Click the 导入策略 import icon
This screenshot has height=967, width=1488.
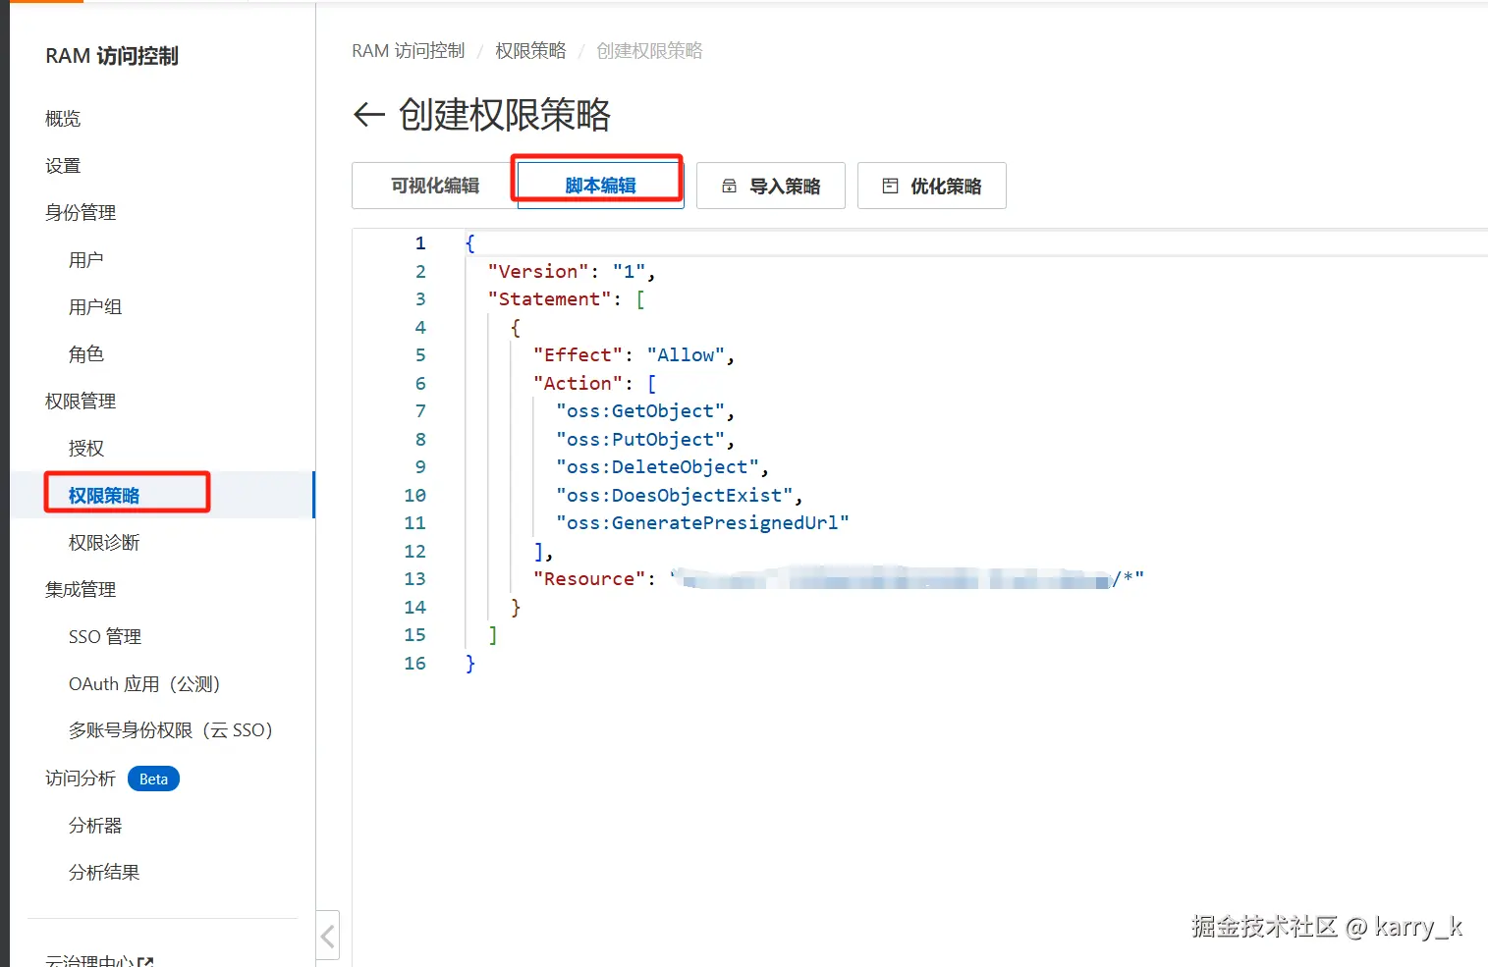(729, 186)
